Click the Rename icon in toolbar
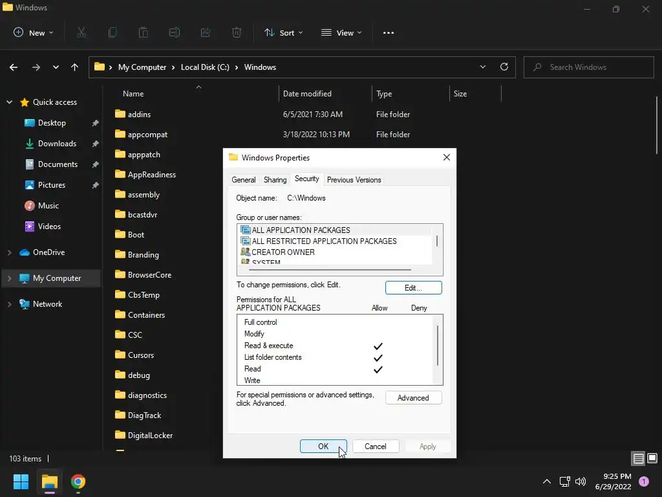This screenshot has width=662, height=497. pos(175,32)
